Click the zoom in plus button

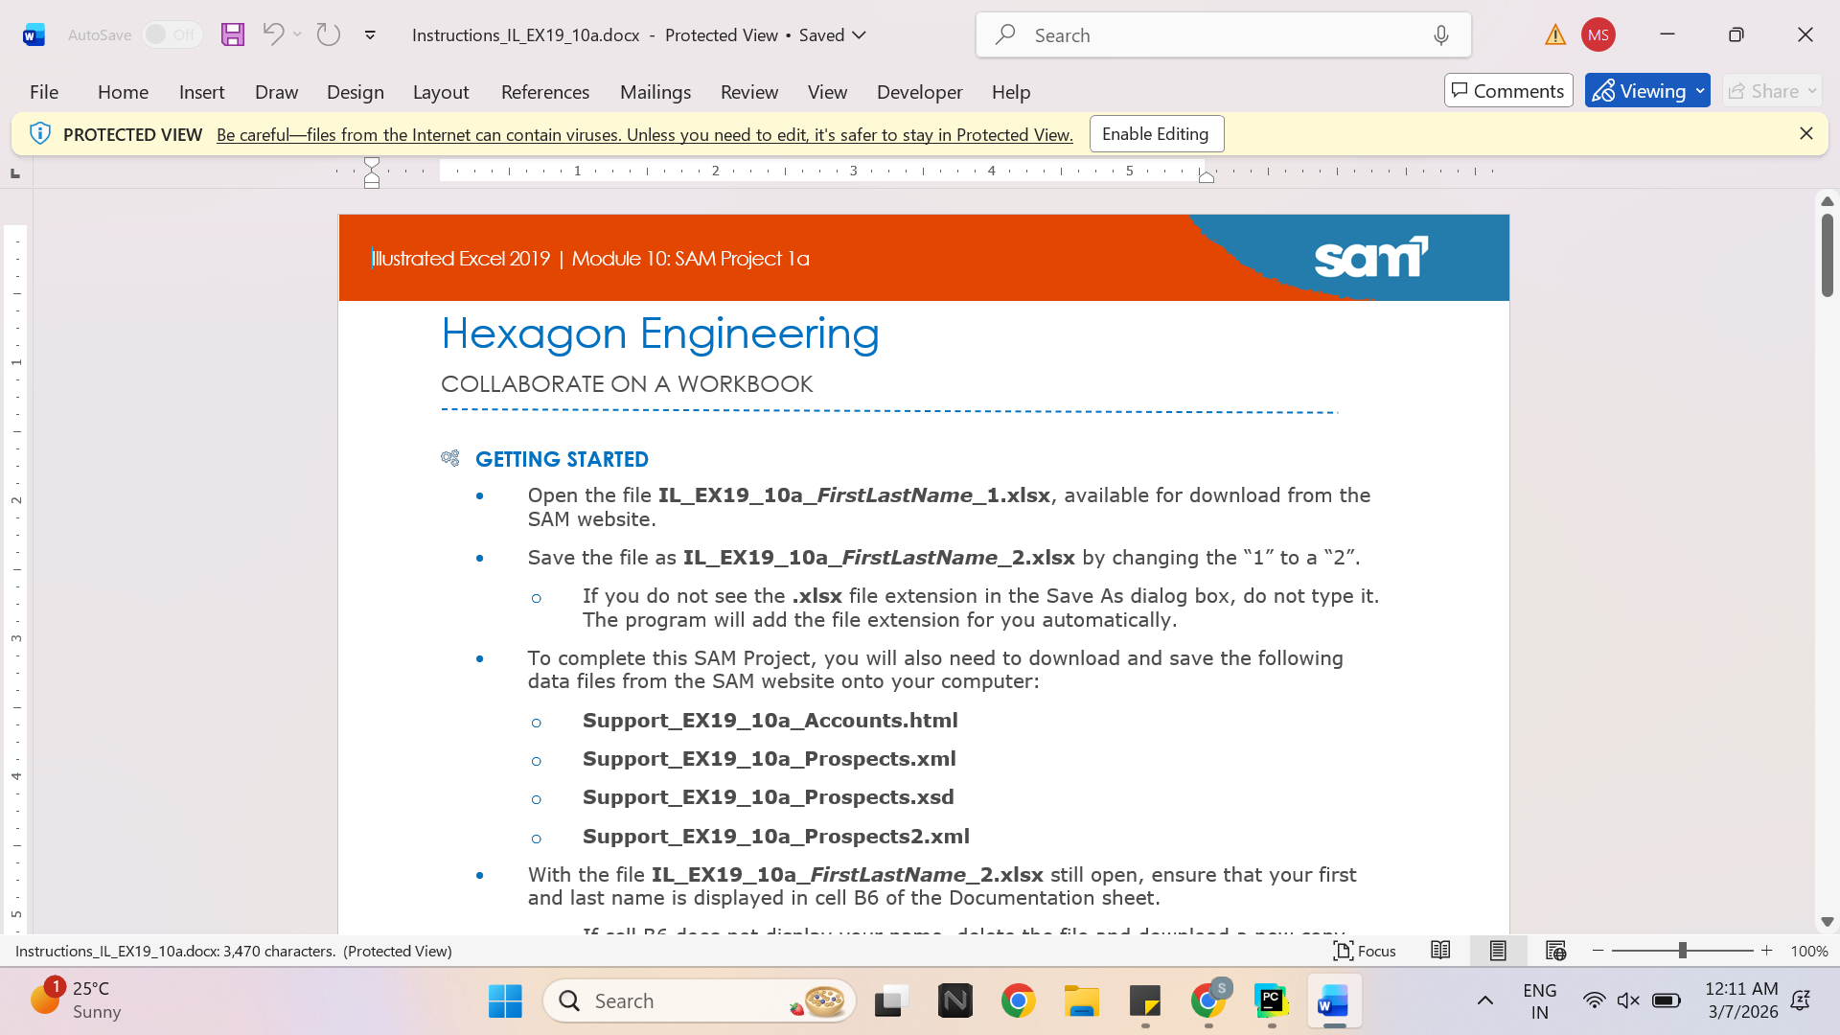click(1766, 951)
